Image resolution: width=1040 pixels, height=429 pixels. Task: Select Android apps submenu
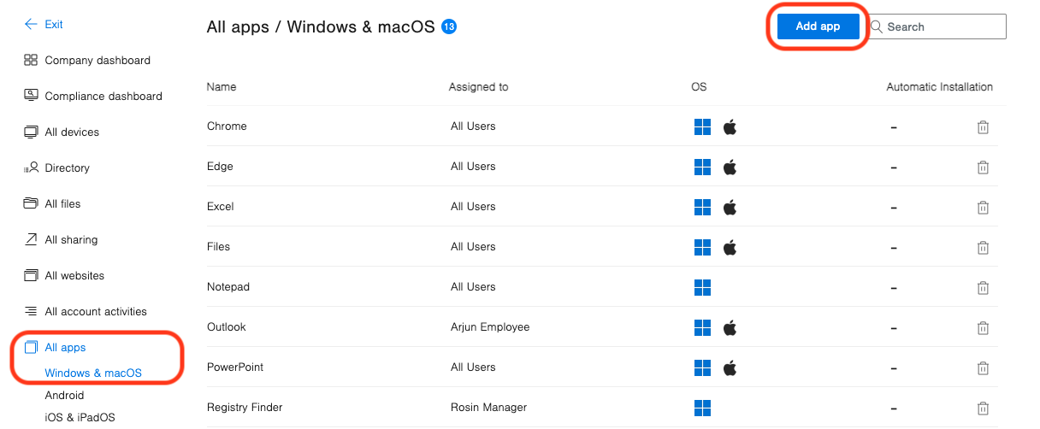(x=64, y=396)
